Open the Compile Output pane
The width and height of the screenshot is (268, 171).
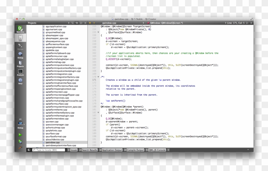click(x=134, y=150)
